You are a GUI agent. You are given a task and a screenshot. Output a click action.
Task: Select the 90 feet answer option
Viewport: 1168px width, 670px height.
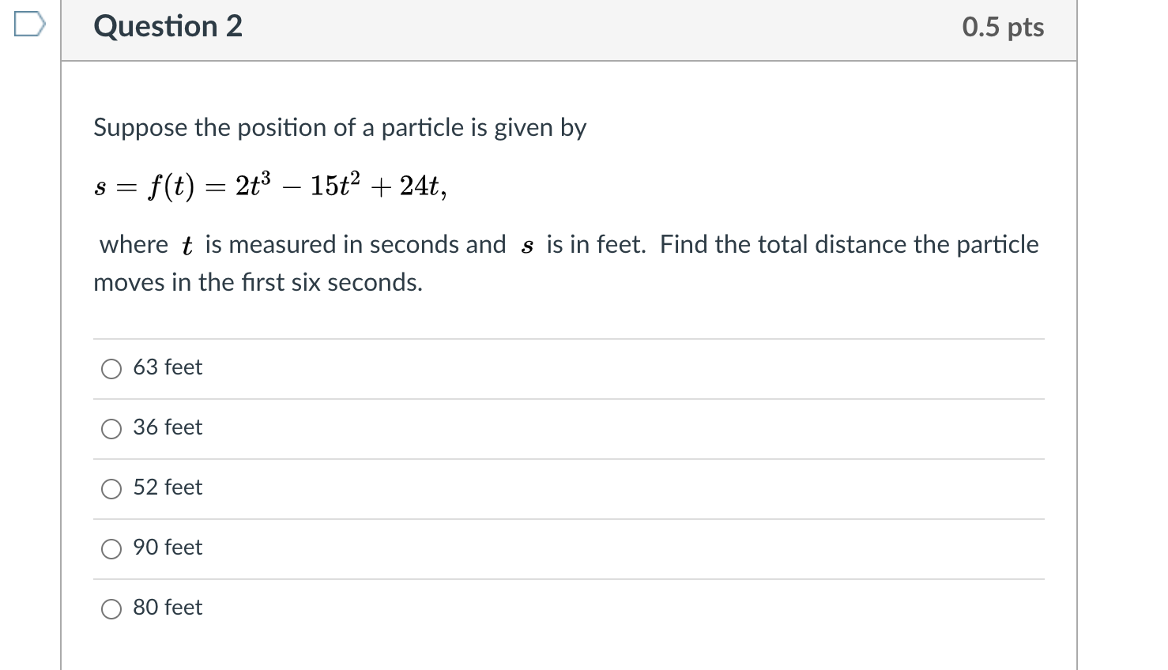(111, 548)
